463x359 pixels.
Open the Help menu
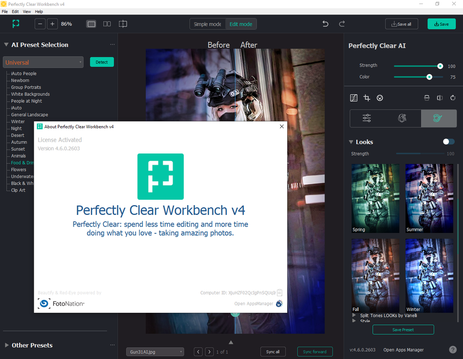39,12
